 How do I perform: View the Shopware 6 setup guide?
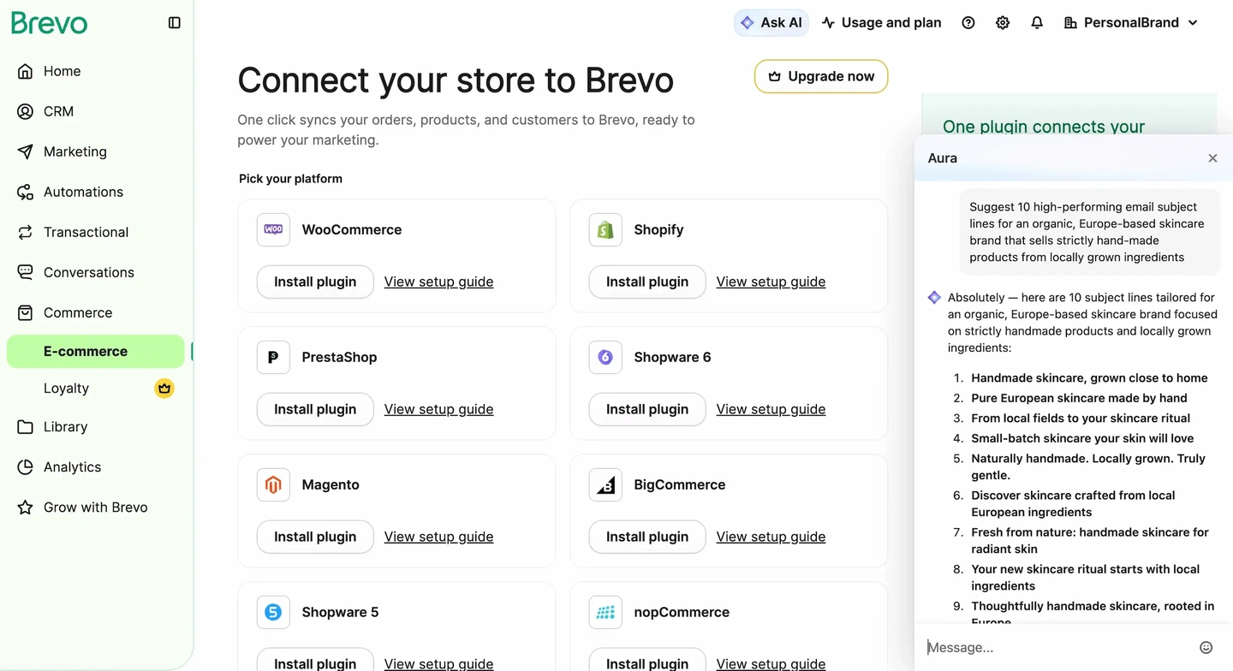[771, 409]
